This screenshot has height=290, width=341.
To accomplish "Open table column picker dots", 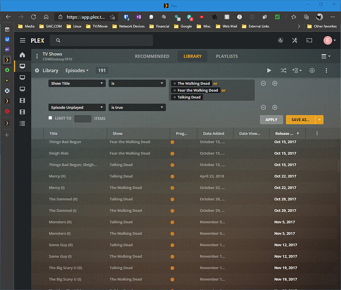I will (317, 133).
